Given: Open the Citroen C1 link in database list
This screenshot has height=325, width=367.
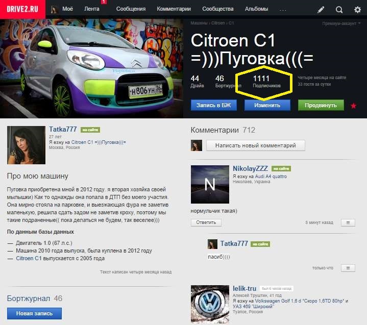Looking at the screenshot, I should [29, 258].
